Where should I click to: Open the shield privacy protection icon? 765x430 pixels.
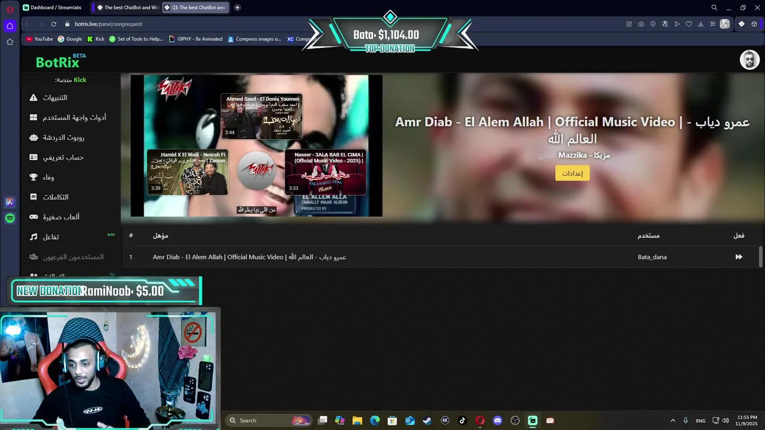[653, 24]
